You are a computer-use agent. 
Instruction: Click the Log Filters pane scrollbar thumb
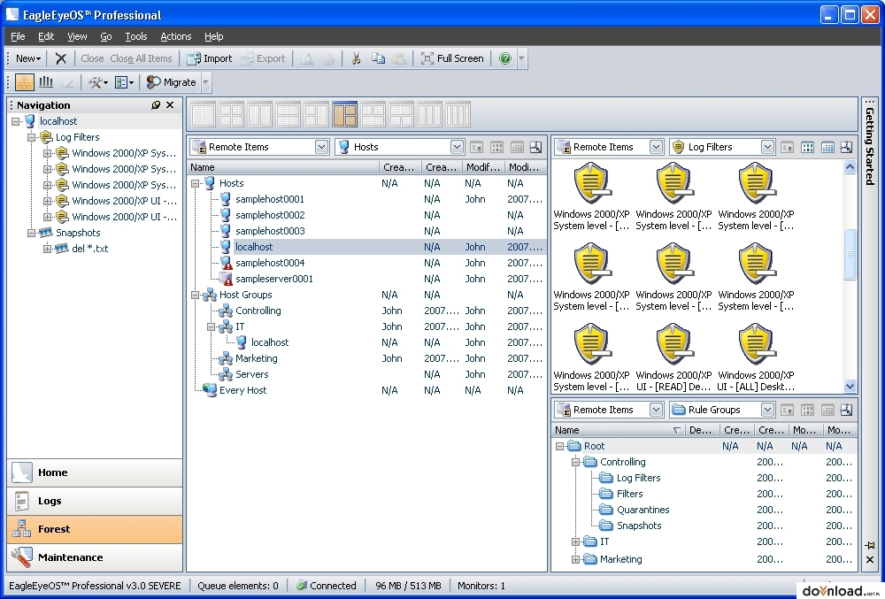click(850, 255)
